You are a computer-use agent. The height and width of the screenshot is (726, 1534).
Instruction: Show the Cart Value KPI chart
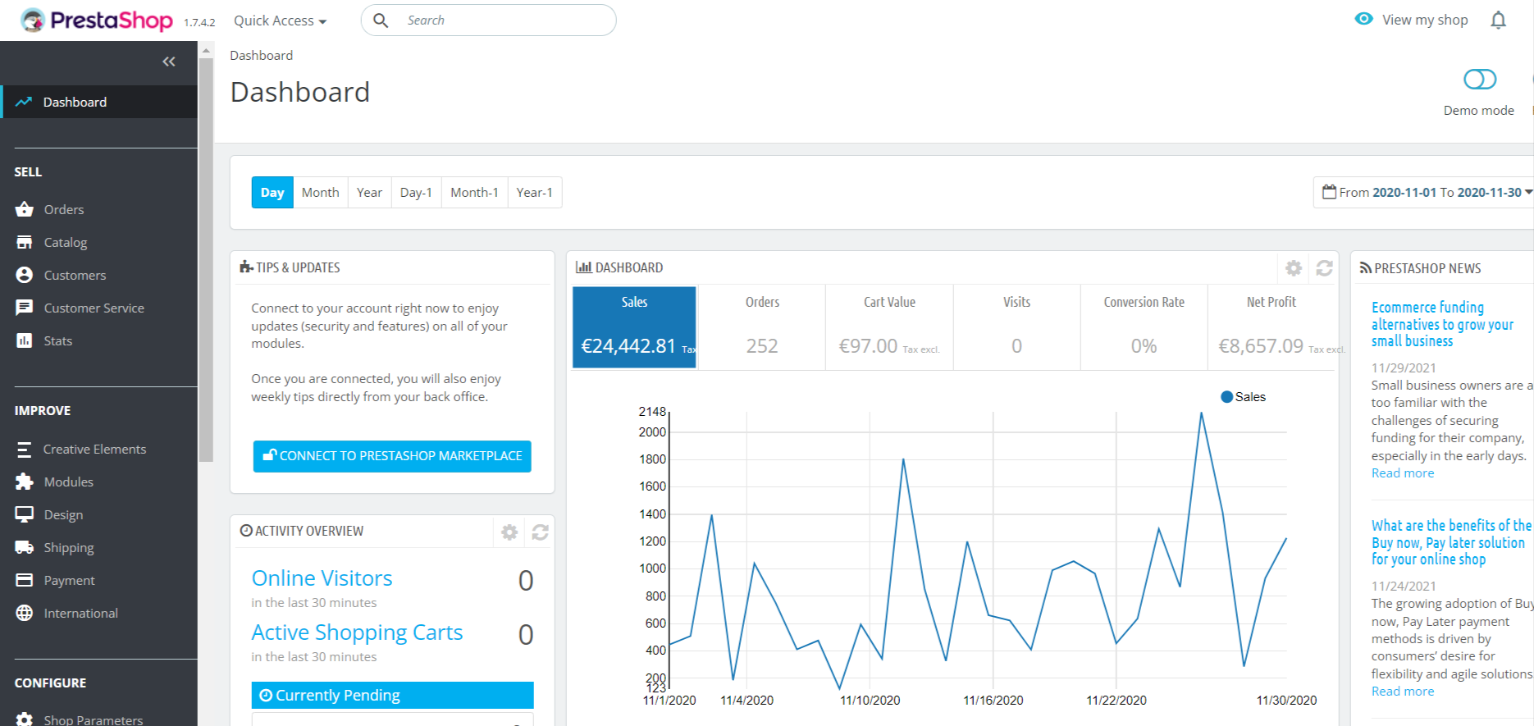click(x=889, y=327)
